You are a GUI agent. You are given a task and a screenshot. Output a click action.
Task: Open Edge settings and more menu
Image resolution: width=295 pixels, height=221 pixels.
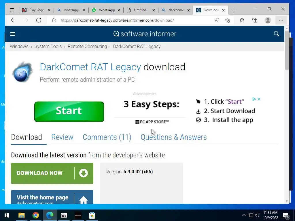281,20
